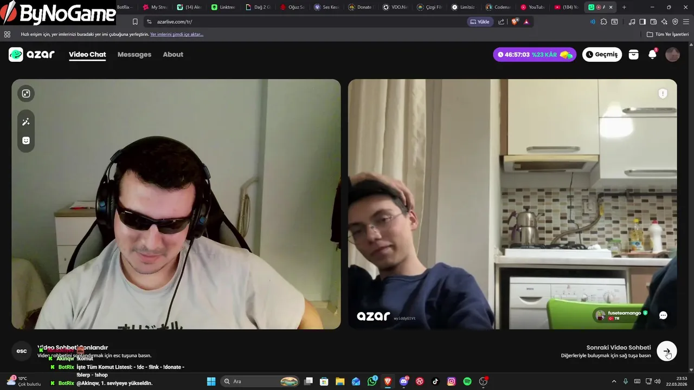Image resolution: width=694 pixels, height=390 pixels.
Task: Open Brave Leo AI sparkle icon
Action: coord(664,22)
